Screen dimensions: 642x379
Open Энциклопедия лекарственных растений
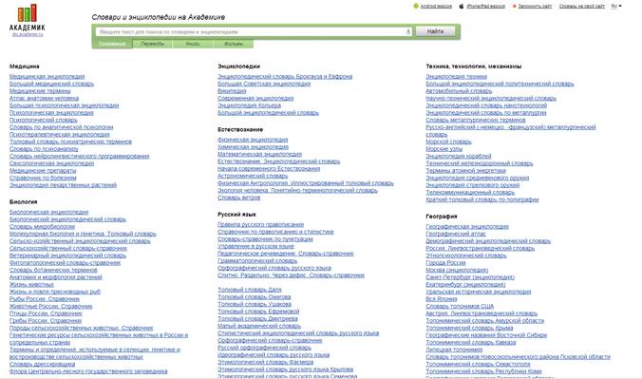pos(63,185)
